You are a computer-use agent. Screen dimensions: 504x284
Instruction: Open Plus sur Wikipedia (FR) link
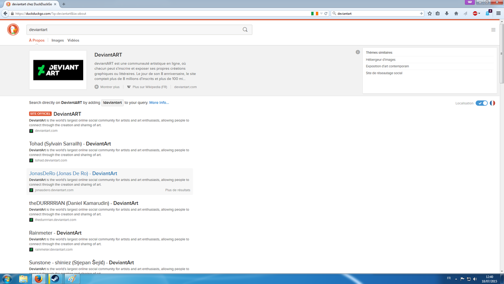coord(147,87)
